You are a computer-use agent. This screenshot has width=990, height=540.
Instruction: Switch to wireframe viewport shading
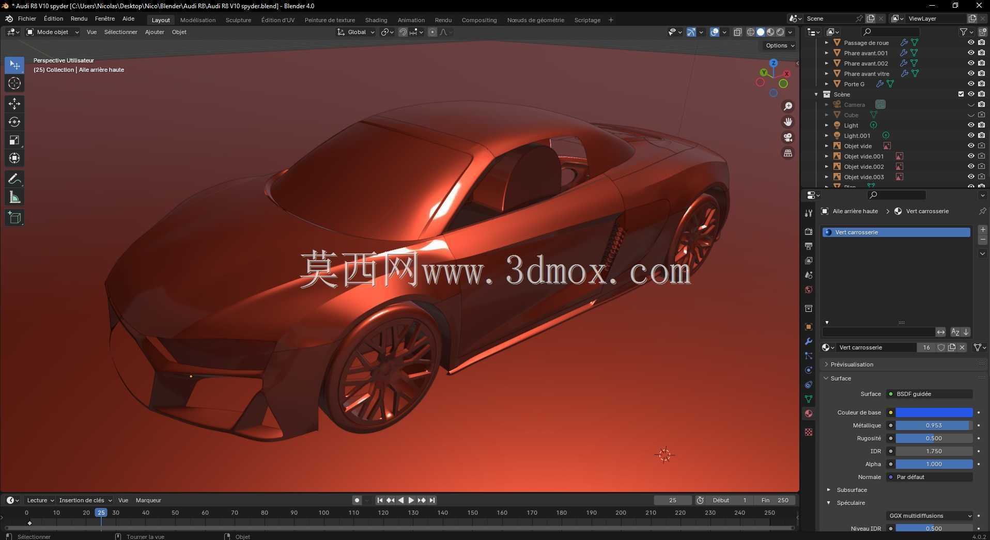[x=751, y=32]
